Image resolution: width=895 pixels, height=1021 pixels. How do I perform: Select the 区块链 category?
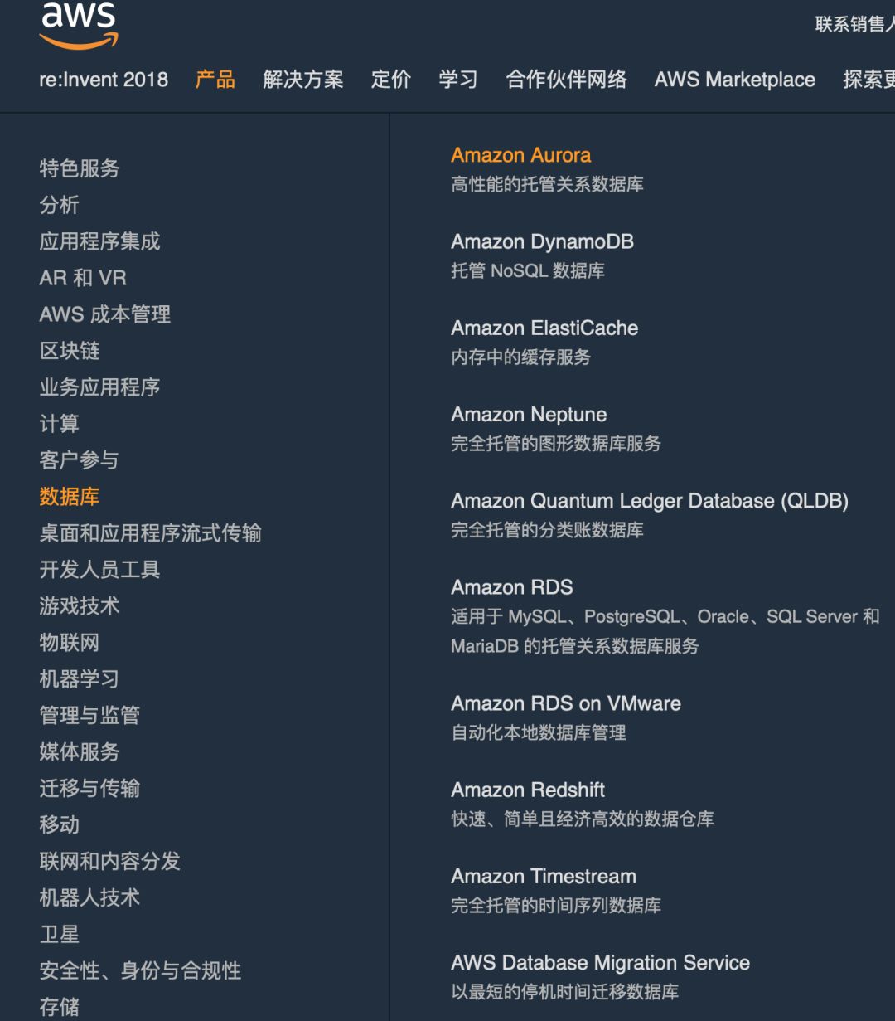click(x=70, y=351)
